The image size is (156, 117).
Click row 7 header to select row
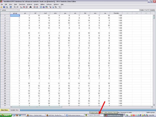click(x=5, y=30)
